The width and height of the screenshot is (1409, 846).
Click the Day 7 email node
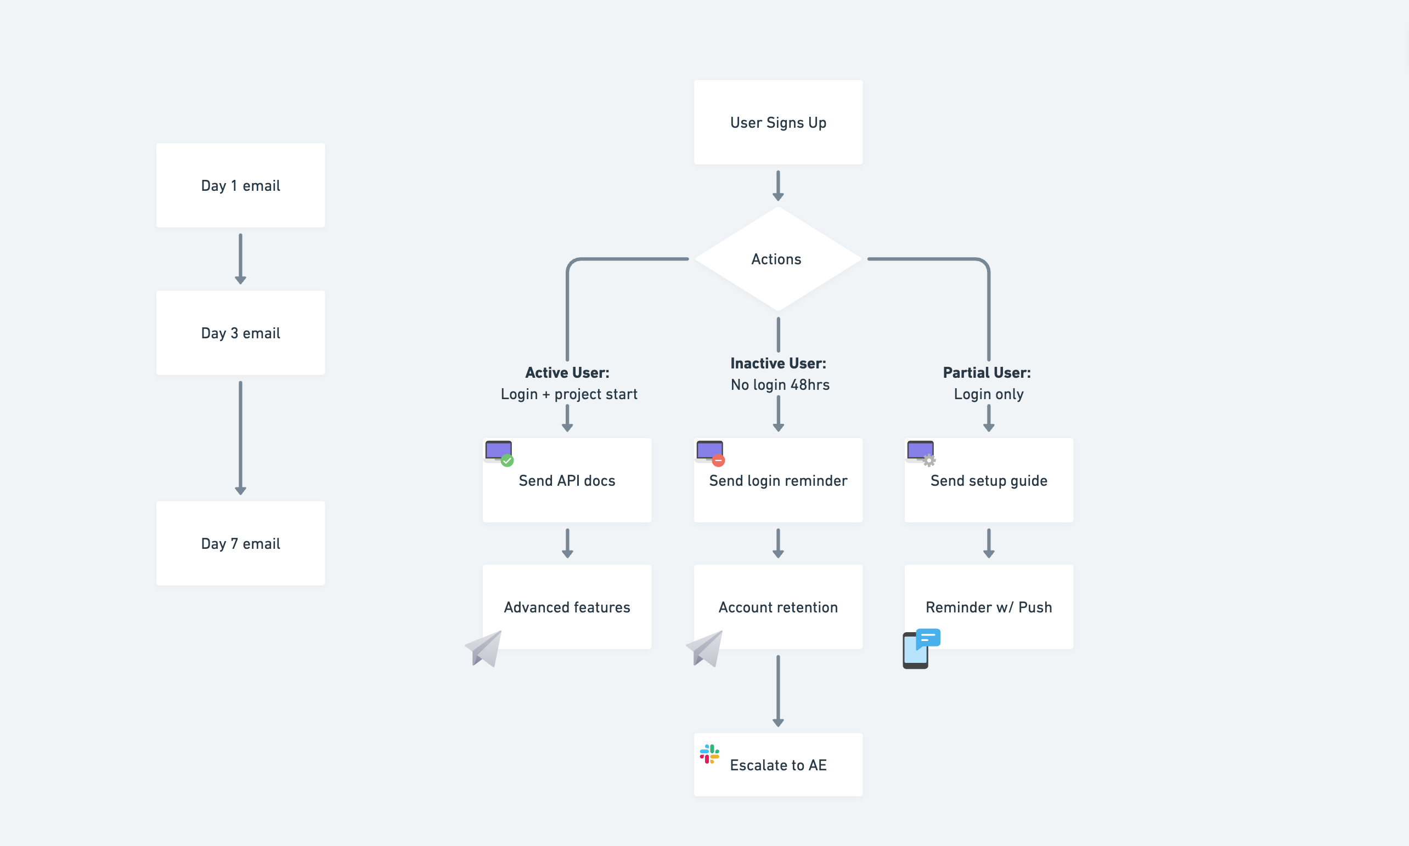[240, 543]
